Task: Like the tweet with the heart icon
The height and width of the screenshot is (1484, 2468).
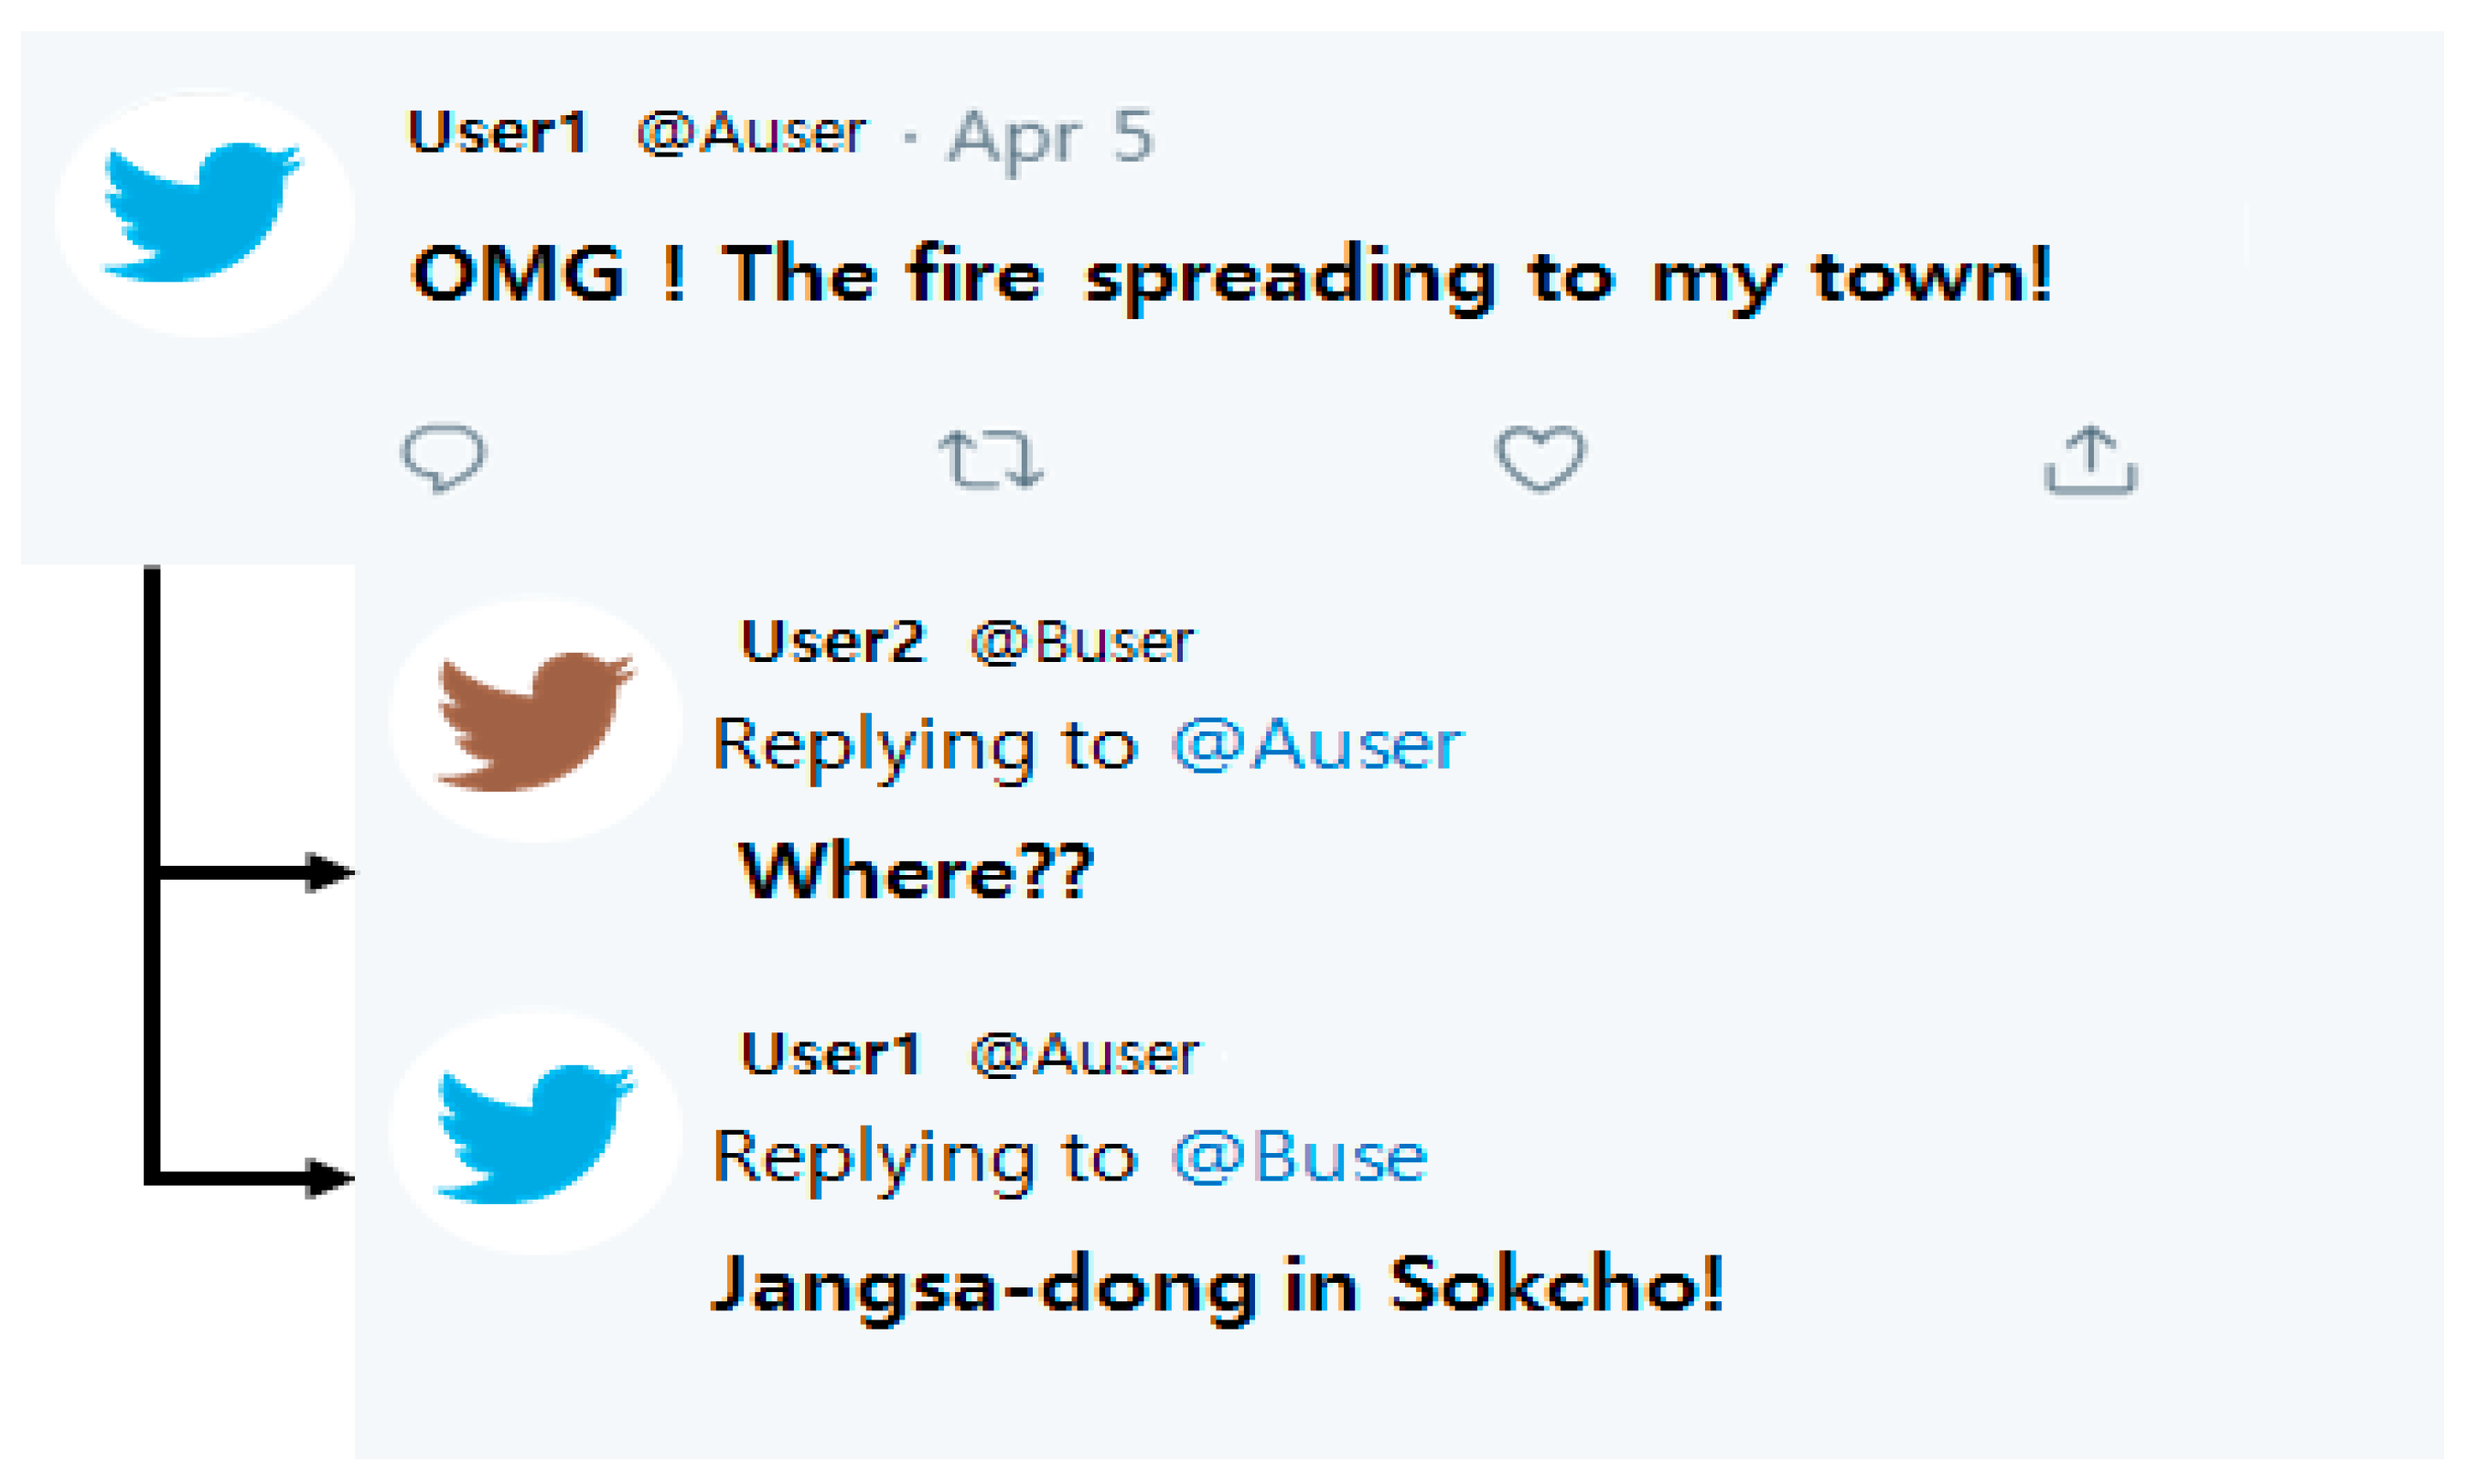Action: point(1540,458)
